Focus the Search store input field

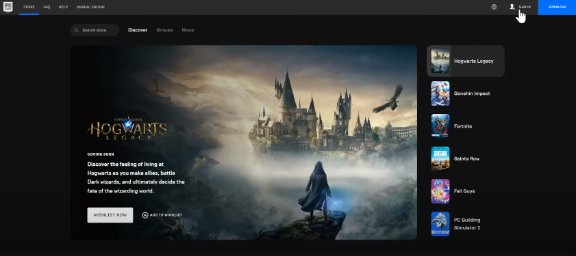(95, 31)
